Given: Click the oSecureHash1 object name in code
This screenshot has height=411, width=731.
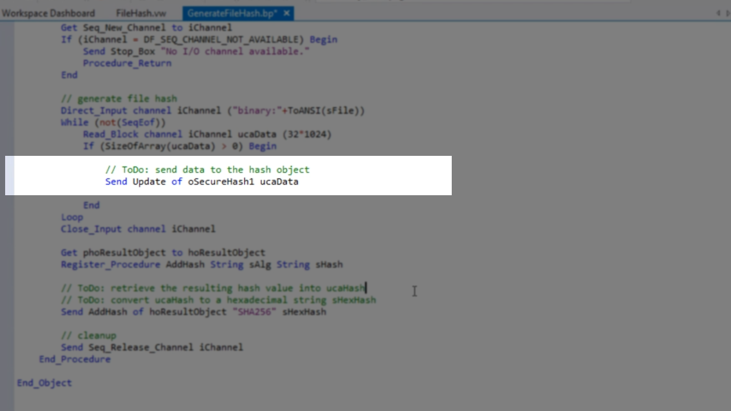Looking at the screenshot, I should tap(220, 182).
